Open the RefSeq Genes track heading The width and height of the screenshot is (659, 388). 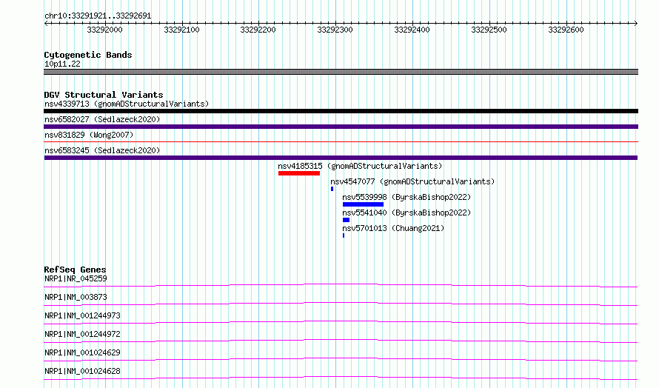(x=75, y=270)
